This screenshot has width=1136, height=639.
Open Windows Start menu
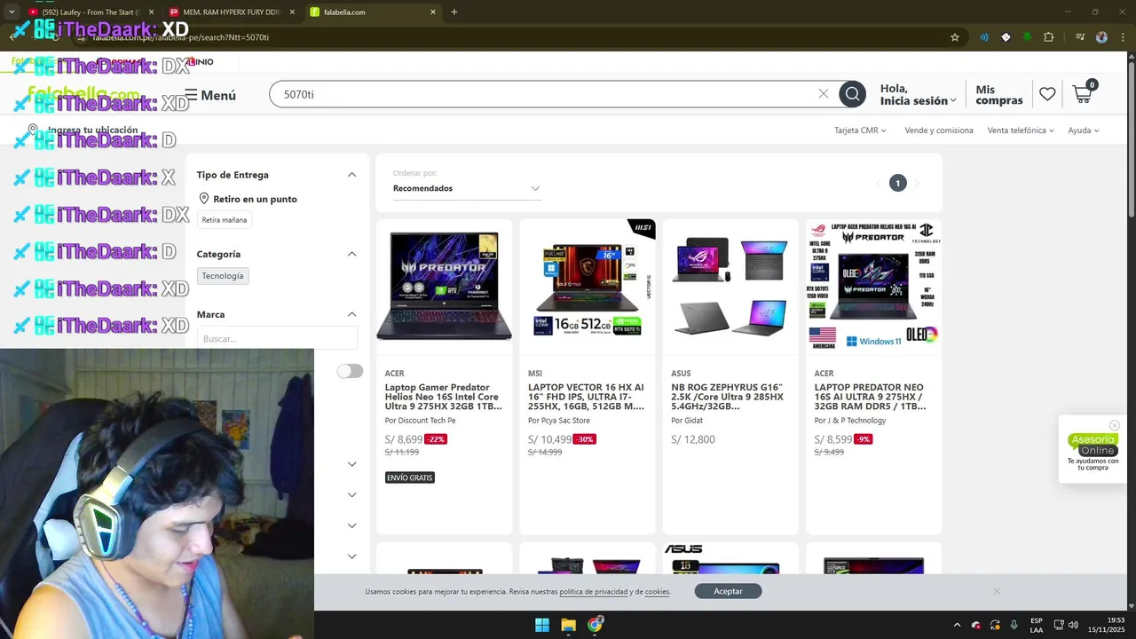point(541,625)
